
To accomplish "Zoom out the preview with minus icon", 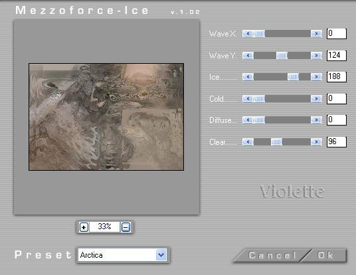I will pyautogui.click(x=126, y=227).
